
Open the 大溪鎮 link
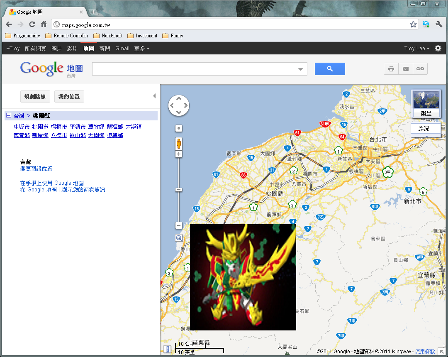click(134, 126)
